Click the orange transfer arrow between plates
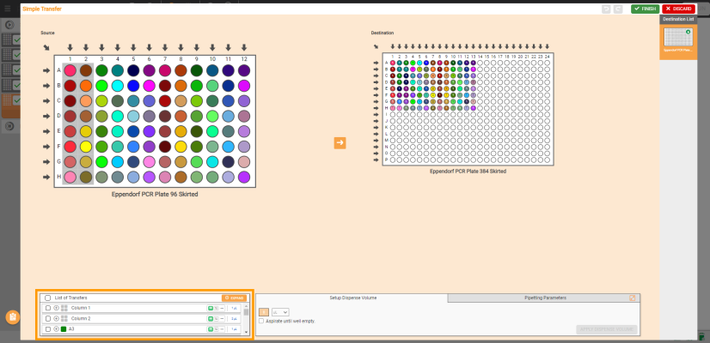Image resolution: width=710 pixels, height=343 pixels. pos(340,143)
